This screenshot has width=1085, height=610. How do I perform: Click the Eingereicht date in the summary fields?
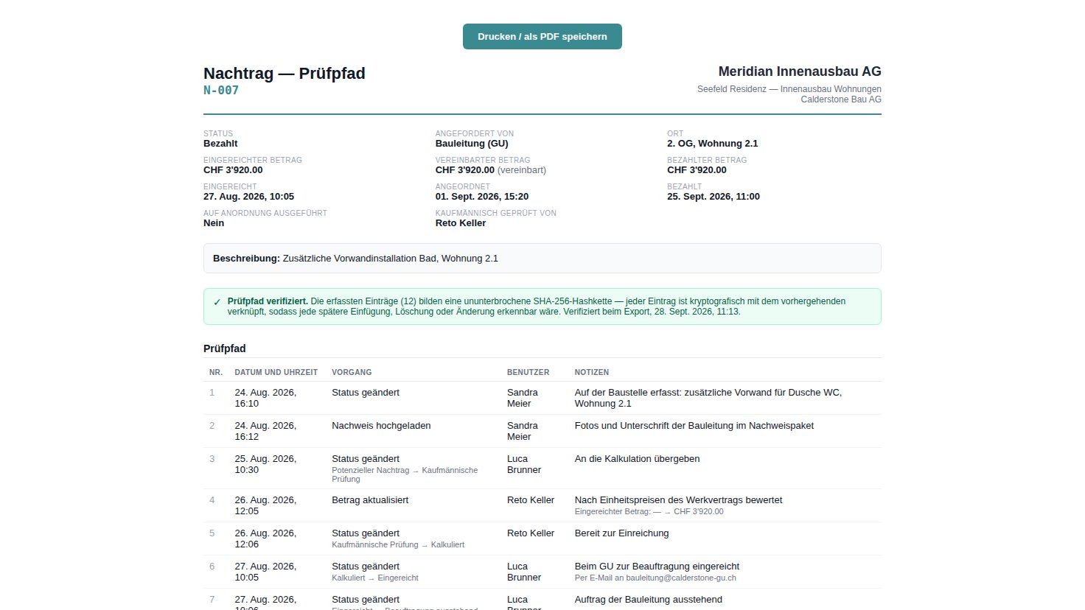pyautogui.click(x=248, y=197)
